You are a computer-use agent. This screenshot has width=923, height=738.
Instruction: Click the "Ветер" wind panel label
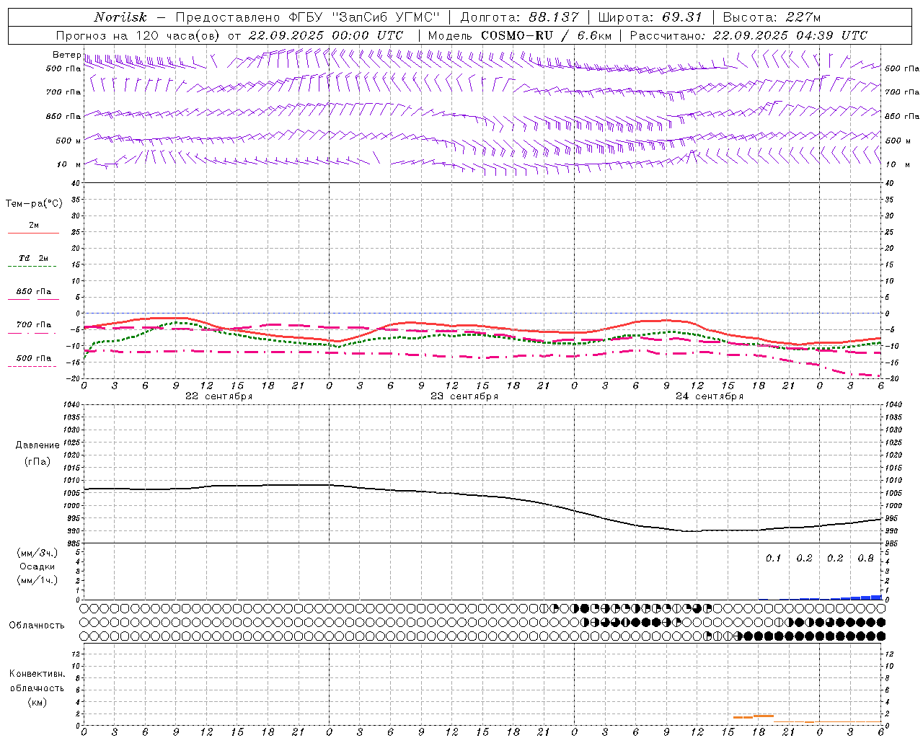coord(66,55)
